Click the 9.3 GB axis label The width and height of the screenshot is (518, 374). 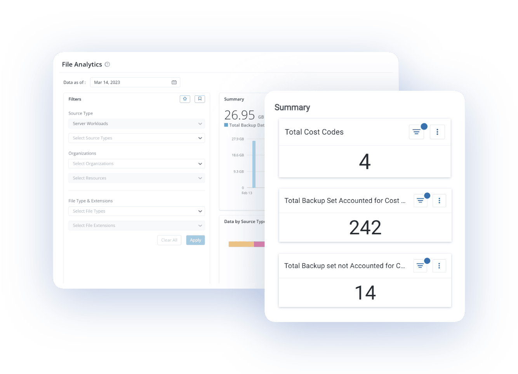point(238,171)
